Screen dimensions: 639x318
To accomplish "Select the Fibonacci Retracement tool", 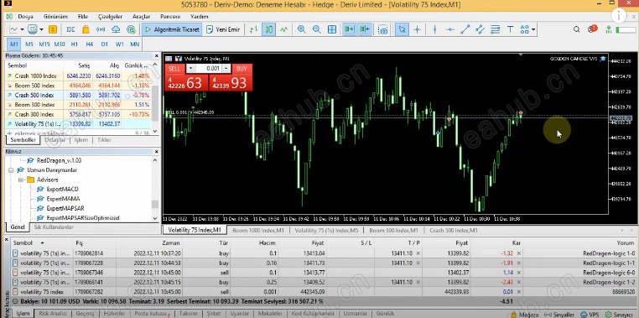I will (x=495, y=29).
